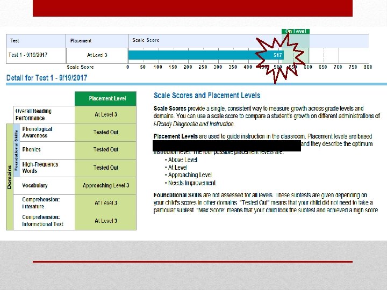
Task: Click 'At Level 3' for Informational Text
Action: (x=106, y=221)
